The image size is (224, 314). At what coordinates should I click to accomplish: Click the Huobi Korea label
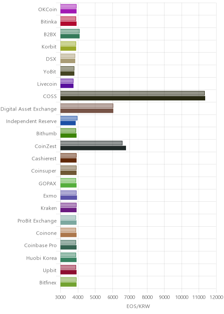click(42, 258)
